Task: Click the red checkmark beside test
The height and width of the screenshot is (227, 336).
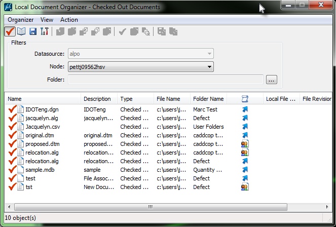Action: click(12, 178)
